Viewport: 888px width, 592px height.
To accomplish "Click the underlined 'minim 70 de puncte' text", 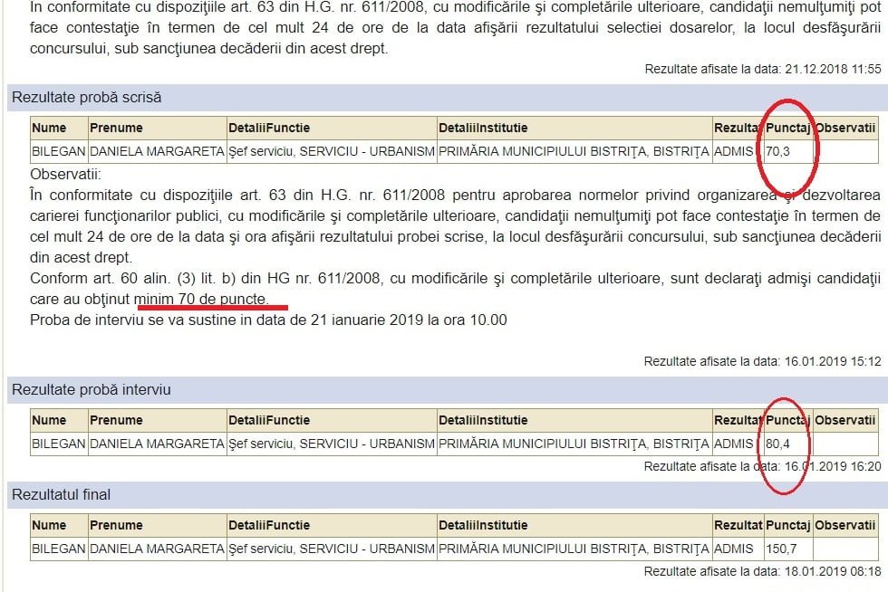I will pyautogui.click(x=200, y=298).
